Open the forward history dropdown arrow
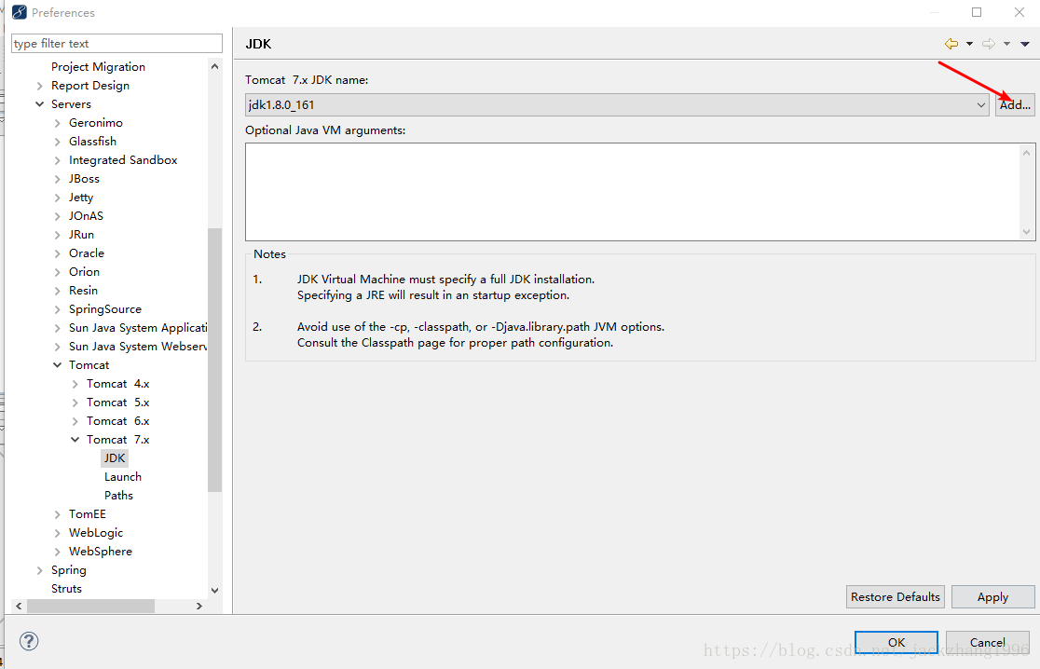1040x669 pixels. (1006, 44)
